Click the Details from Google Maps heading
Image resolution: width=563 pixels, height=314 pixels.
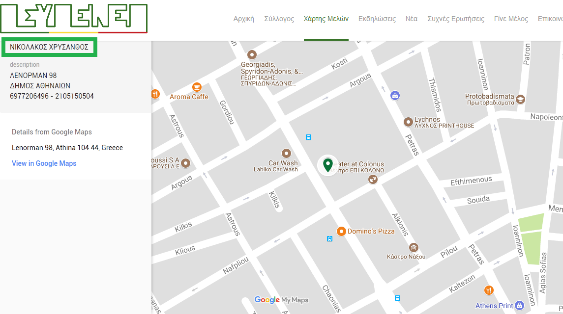[x=52, y=132]
